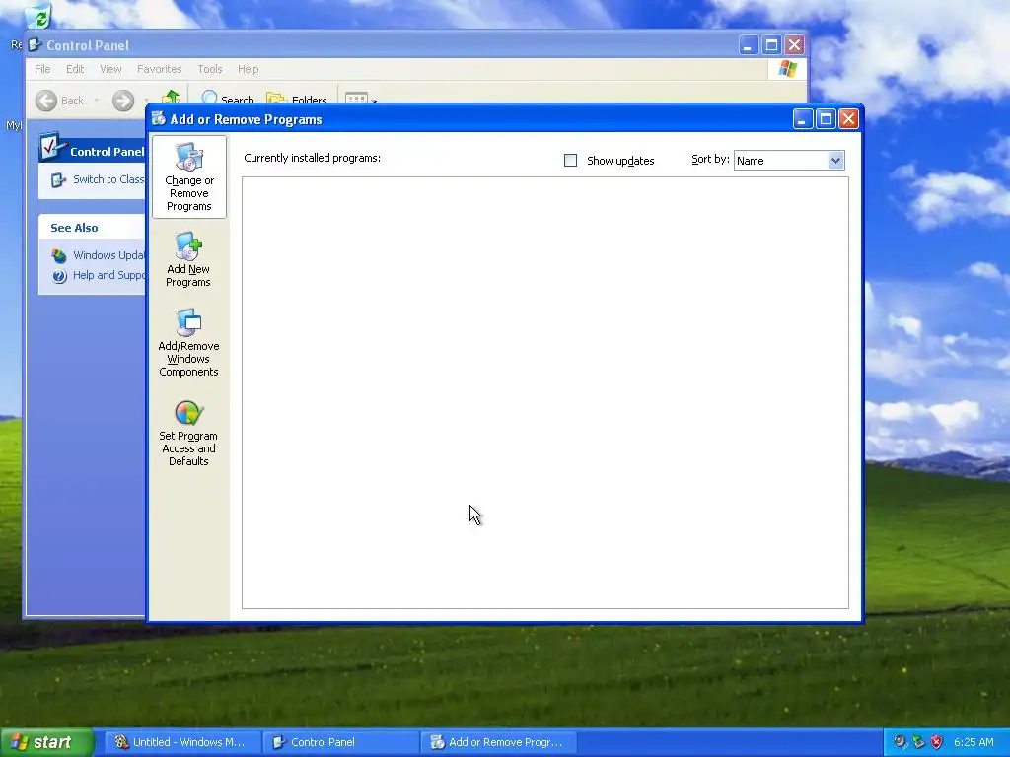Click the Windows flag logo in Control Panel

(x=787, y=69)
